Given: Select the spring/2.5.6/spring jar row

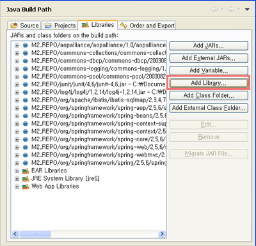Looking at the screenshot, I should (x=99, y=163).
